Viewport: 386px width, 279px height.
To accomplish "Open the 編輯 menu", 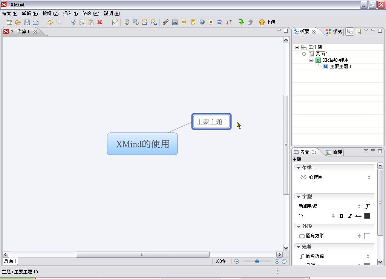I will point(30,14).
